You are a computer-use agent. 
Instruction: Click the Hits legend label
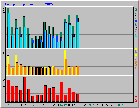tap(136, 11)
